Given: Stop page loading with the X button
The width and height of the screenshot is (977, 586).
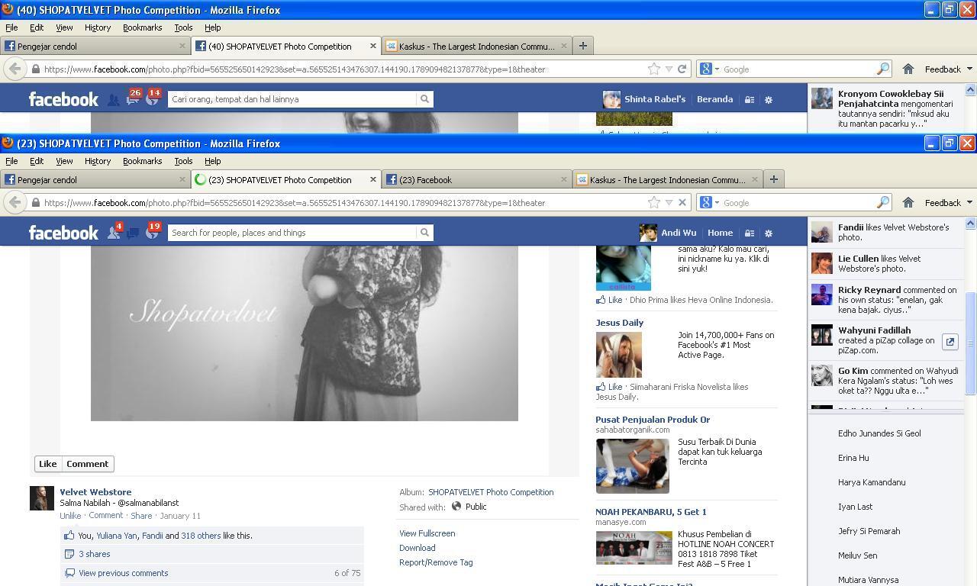Looking at the screenshot, I should point(682,203).
